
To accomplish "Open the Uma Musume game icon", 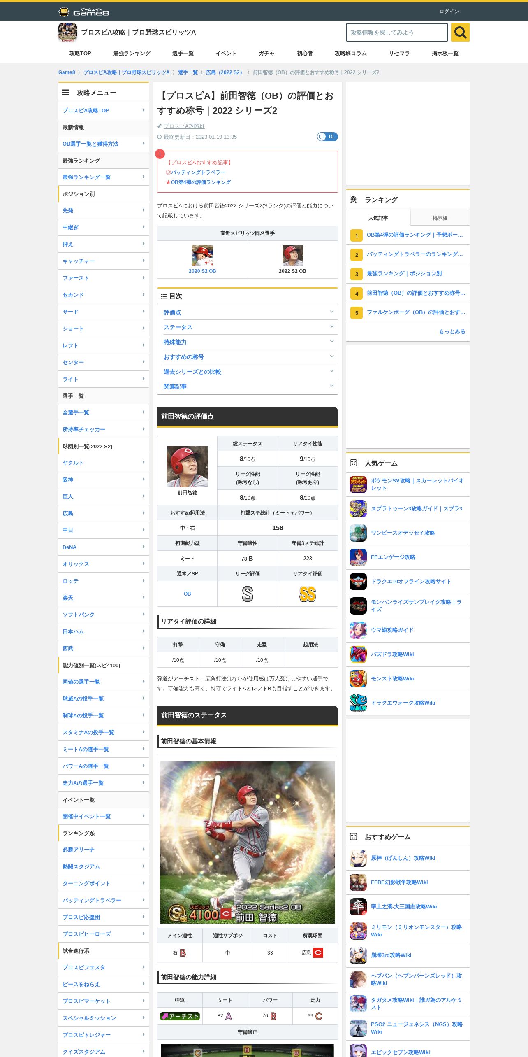I will pyautogui.click(x=358, y=630).
